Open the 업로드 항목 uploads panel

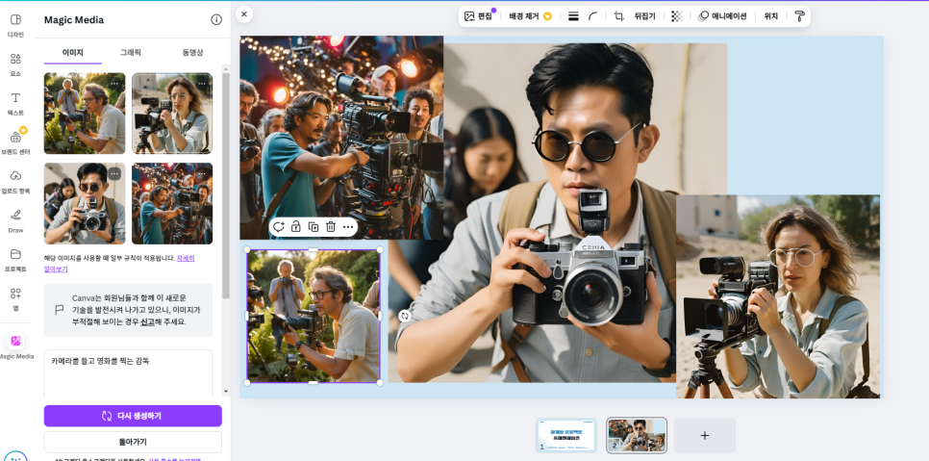(15, 181)
